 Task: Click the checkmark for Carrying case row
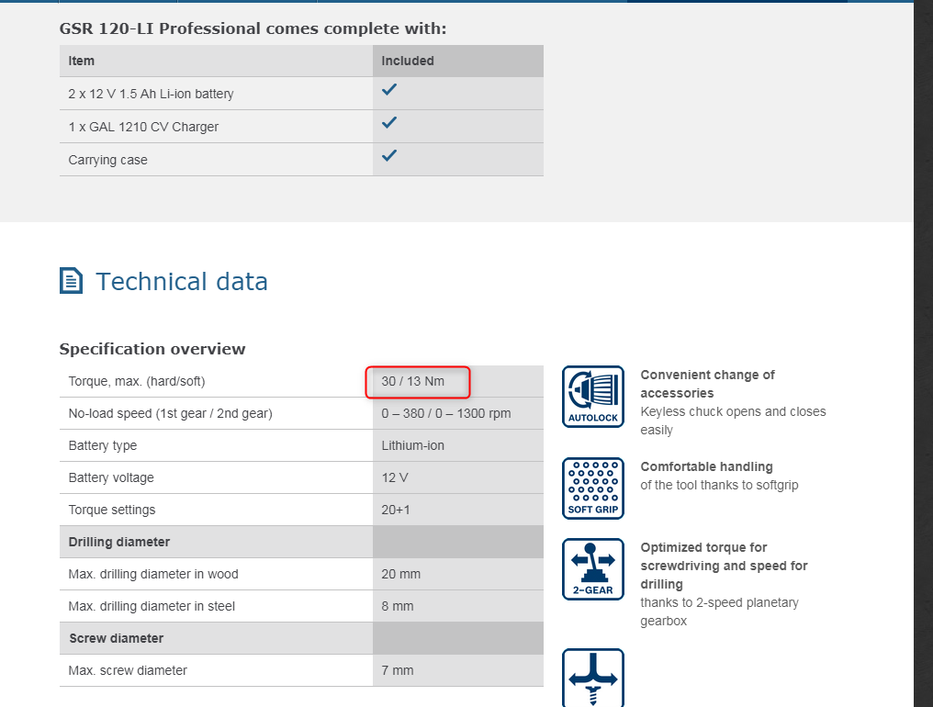pyautogui.click(x=389, y=155)
